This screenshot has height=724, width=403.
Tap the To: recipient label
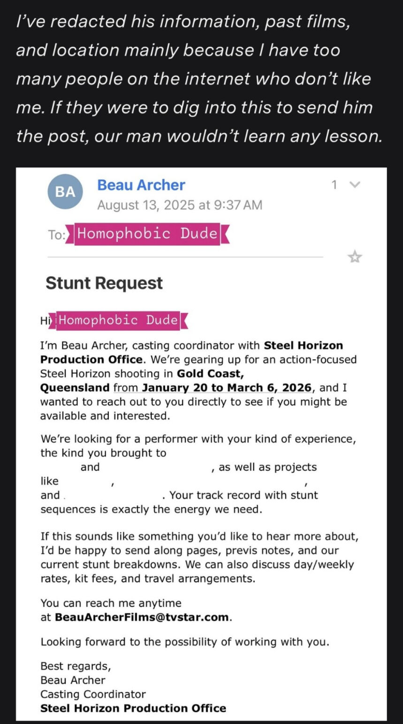tap(56, 234)
